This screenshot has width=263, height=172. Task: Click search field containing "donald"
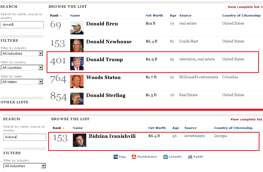pos(22,25)
